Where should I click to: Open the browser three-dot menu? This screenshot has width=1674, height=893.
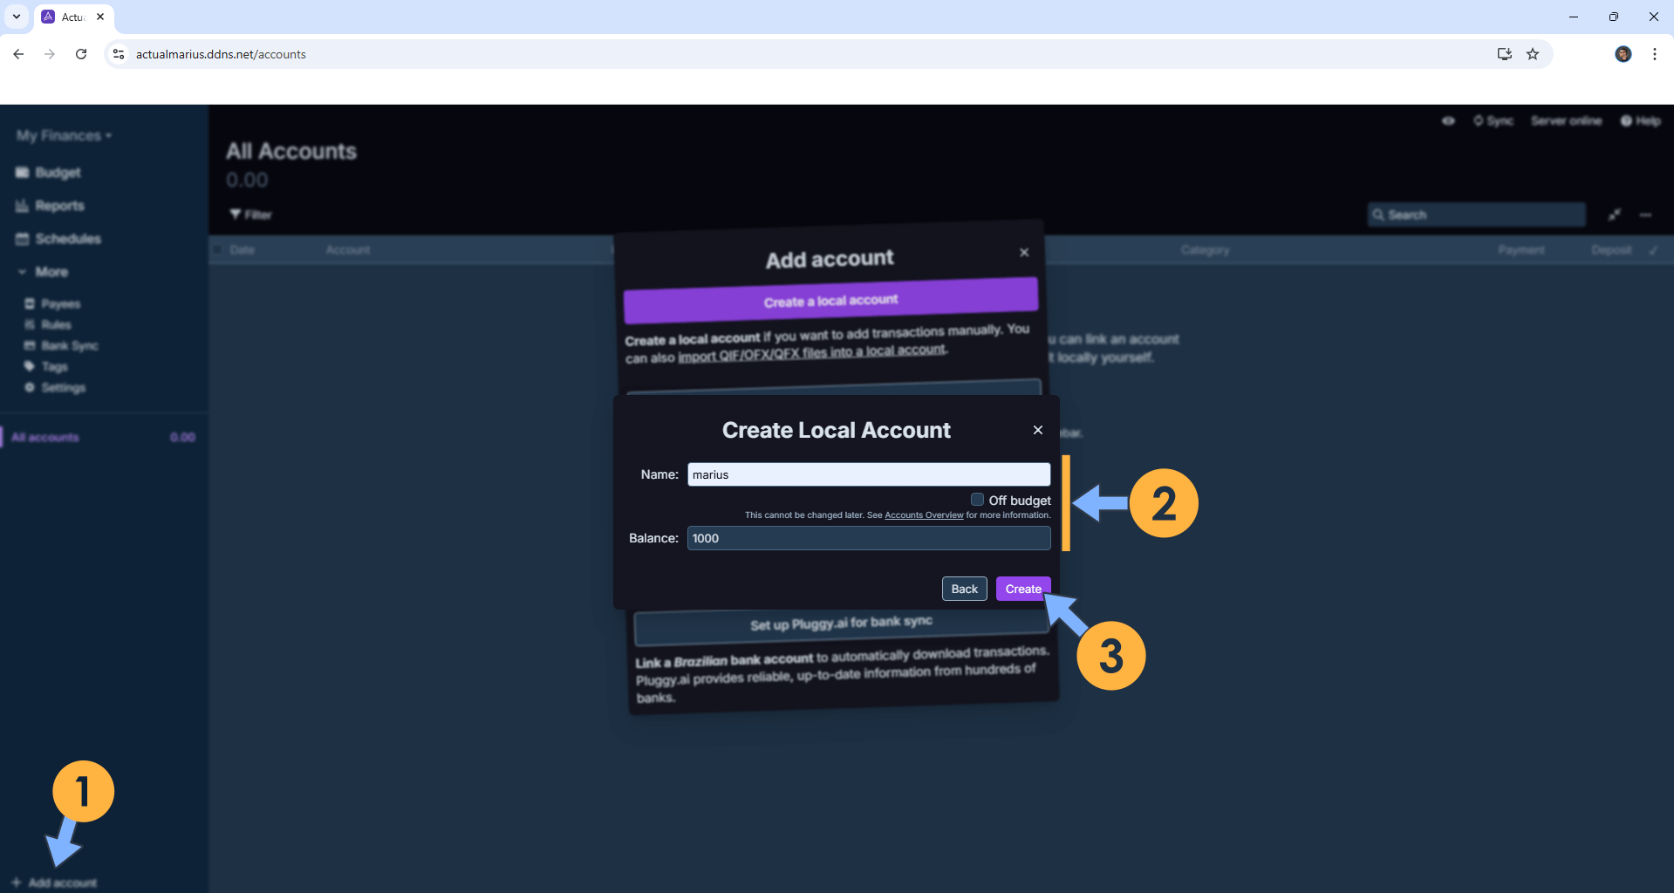(1654, 54)
